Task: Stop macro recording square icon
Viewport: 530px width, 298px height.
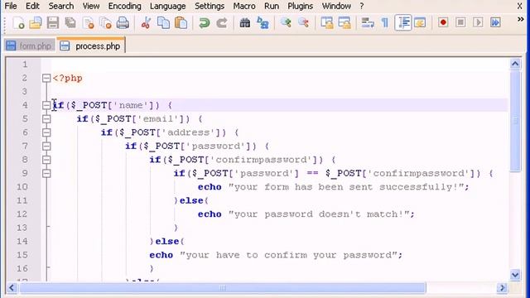Action: pyautogui.click(x=460, y=22)
